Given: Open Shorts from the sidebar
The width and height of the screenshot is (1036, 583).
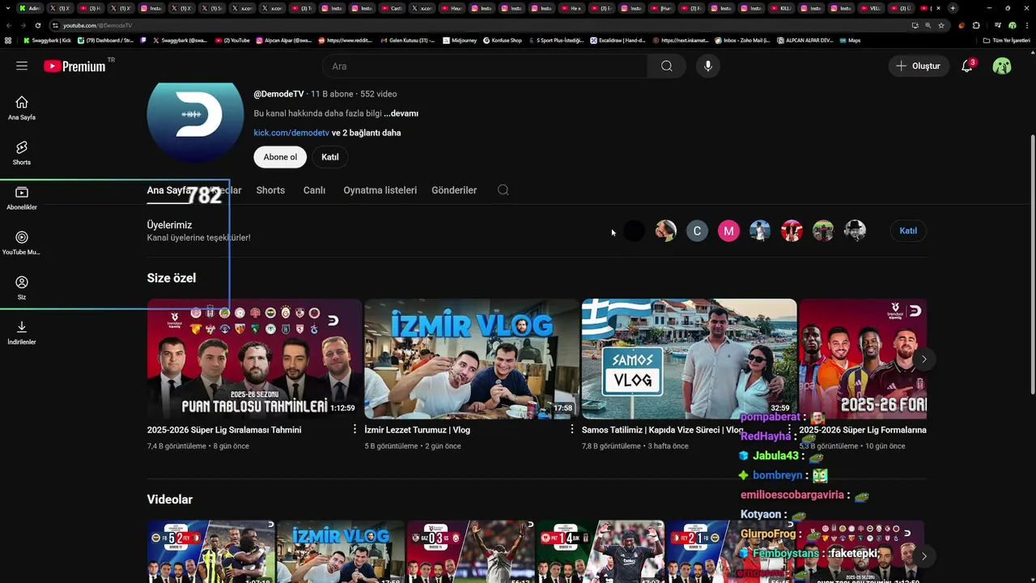Looking at the screenshot, I should (22, 152).
